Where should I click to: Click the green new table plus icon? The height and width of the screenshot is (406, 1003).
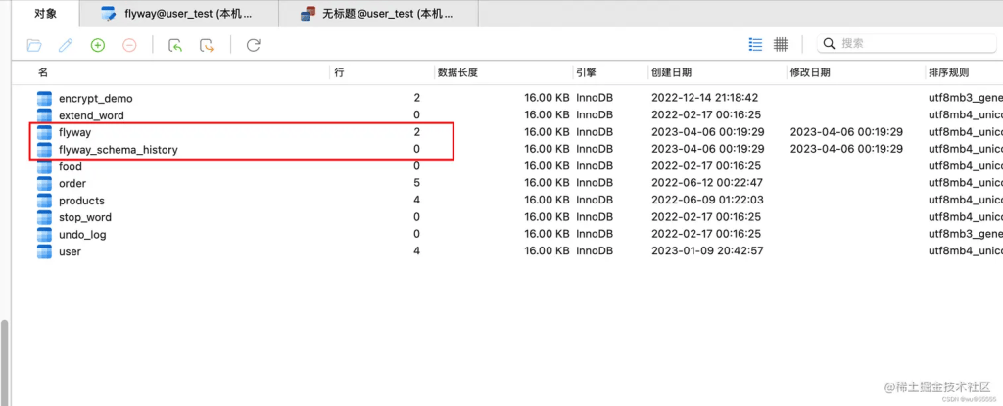pos(97,45)
